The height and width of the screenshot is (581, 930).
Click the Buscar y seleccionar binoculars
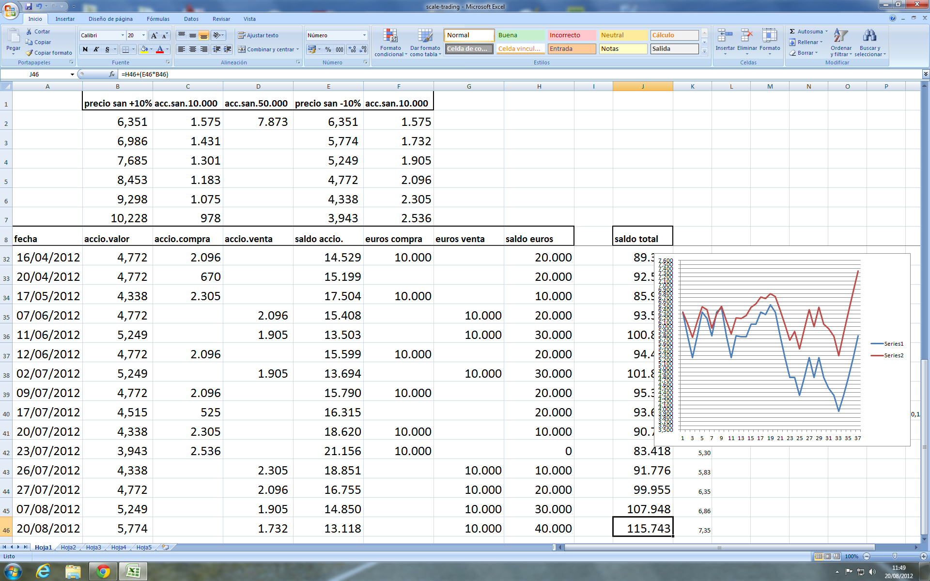[869, 36]
